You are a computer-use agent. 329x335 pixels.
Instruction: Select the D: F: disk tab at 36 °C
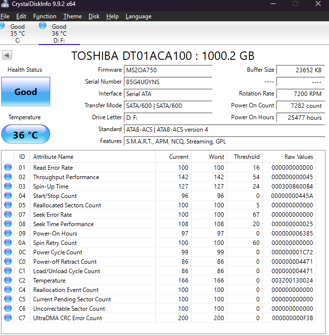pos(59,33)
